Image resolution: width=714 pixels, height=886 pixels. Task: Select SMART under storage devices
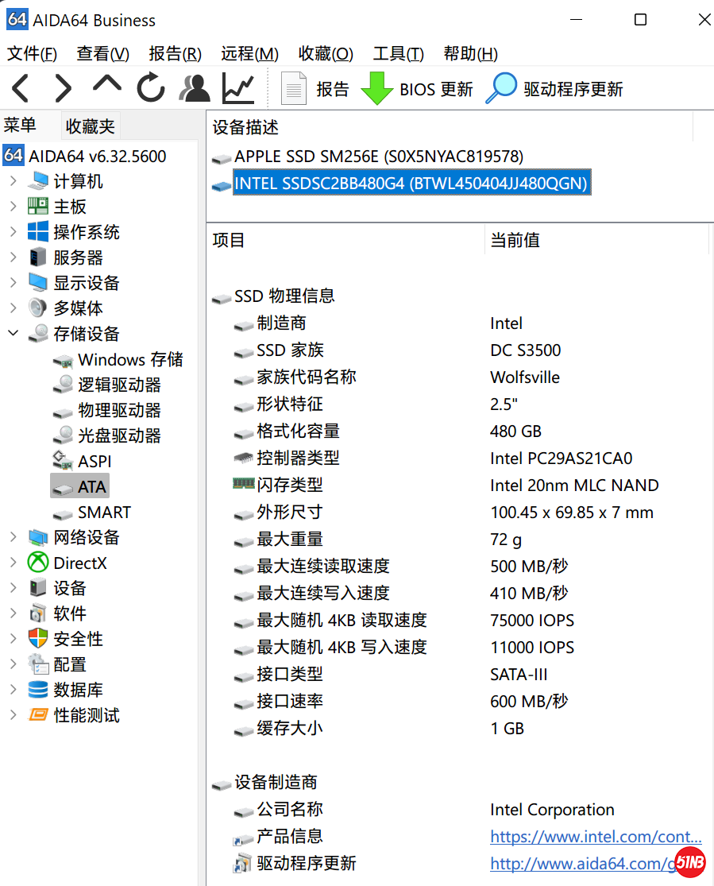[104, 513]
